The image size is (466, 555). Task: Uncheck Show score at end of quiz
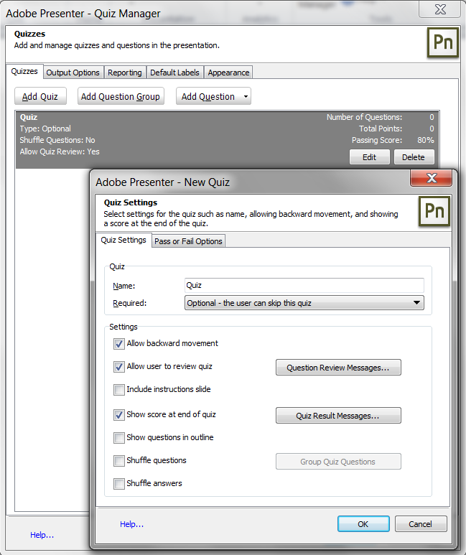[x=119, y=415]
